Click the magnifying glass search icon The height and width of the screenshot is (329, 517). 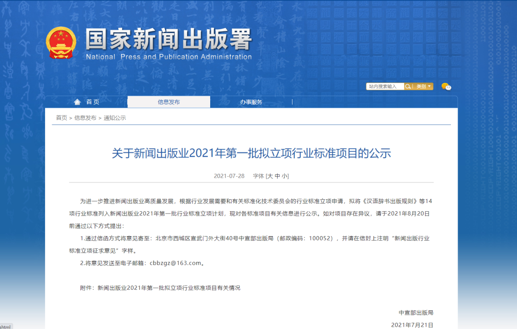[x=408, y=87]
